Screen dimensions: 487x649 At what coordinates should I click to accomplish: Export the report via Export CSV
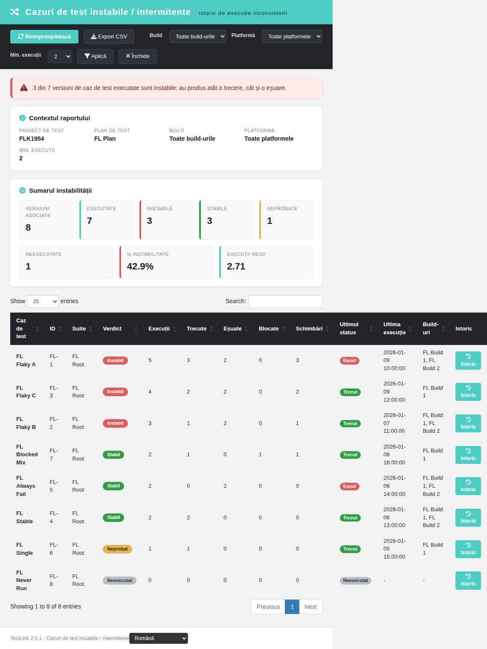(x=109, y=37)
